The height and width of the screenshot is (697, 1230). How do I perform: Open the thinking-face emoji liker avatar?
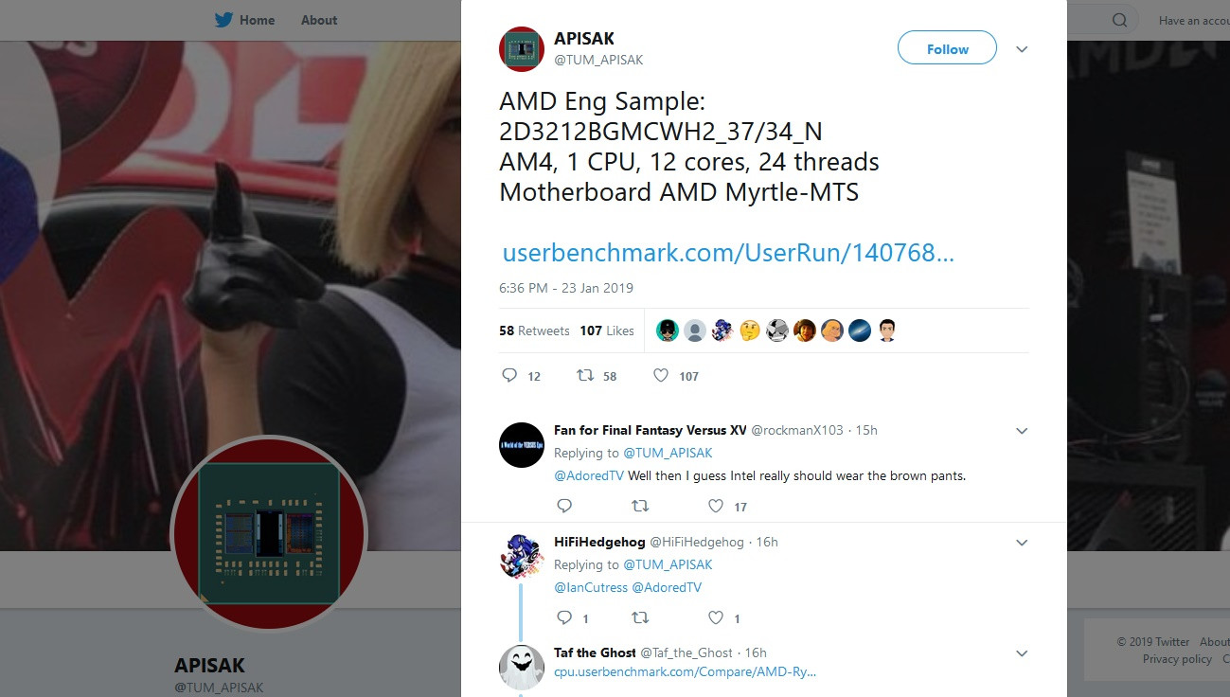coord(750,331)
